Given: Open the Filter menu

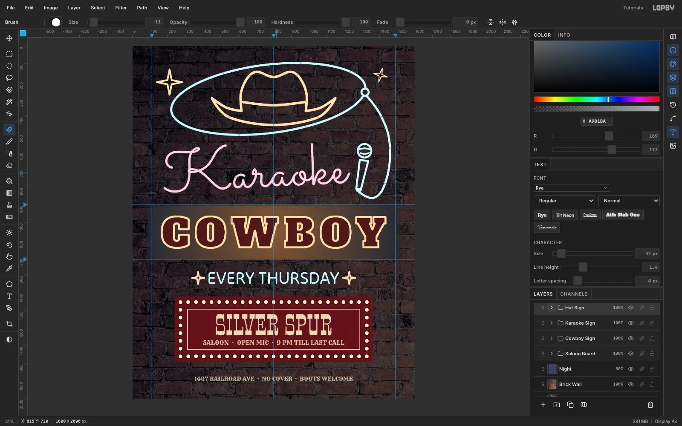Looking at the screenshot, I should [x=121, y=8].
